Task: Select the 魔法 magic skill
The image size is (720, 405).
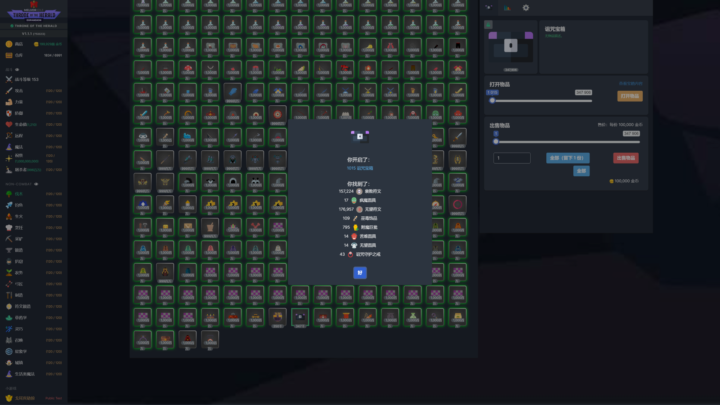Action: [x=34, y=147]
